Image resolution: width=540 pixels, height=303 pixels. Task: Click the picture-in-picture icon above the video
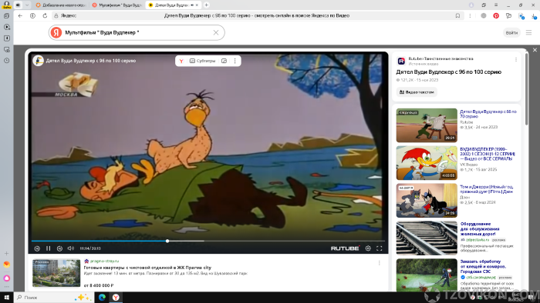coord(224,61)
